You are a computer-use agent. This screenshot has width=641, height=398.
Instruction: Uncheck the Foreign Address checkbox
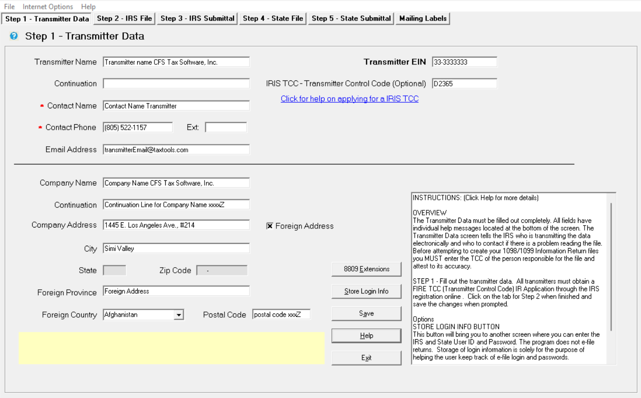pyautogui.click(x=270, y=226)
